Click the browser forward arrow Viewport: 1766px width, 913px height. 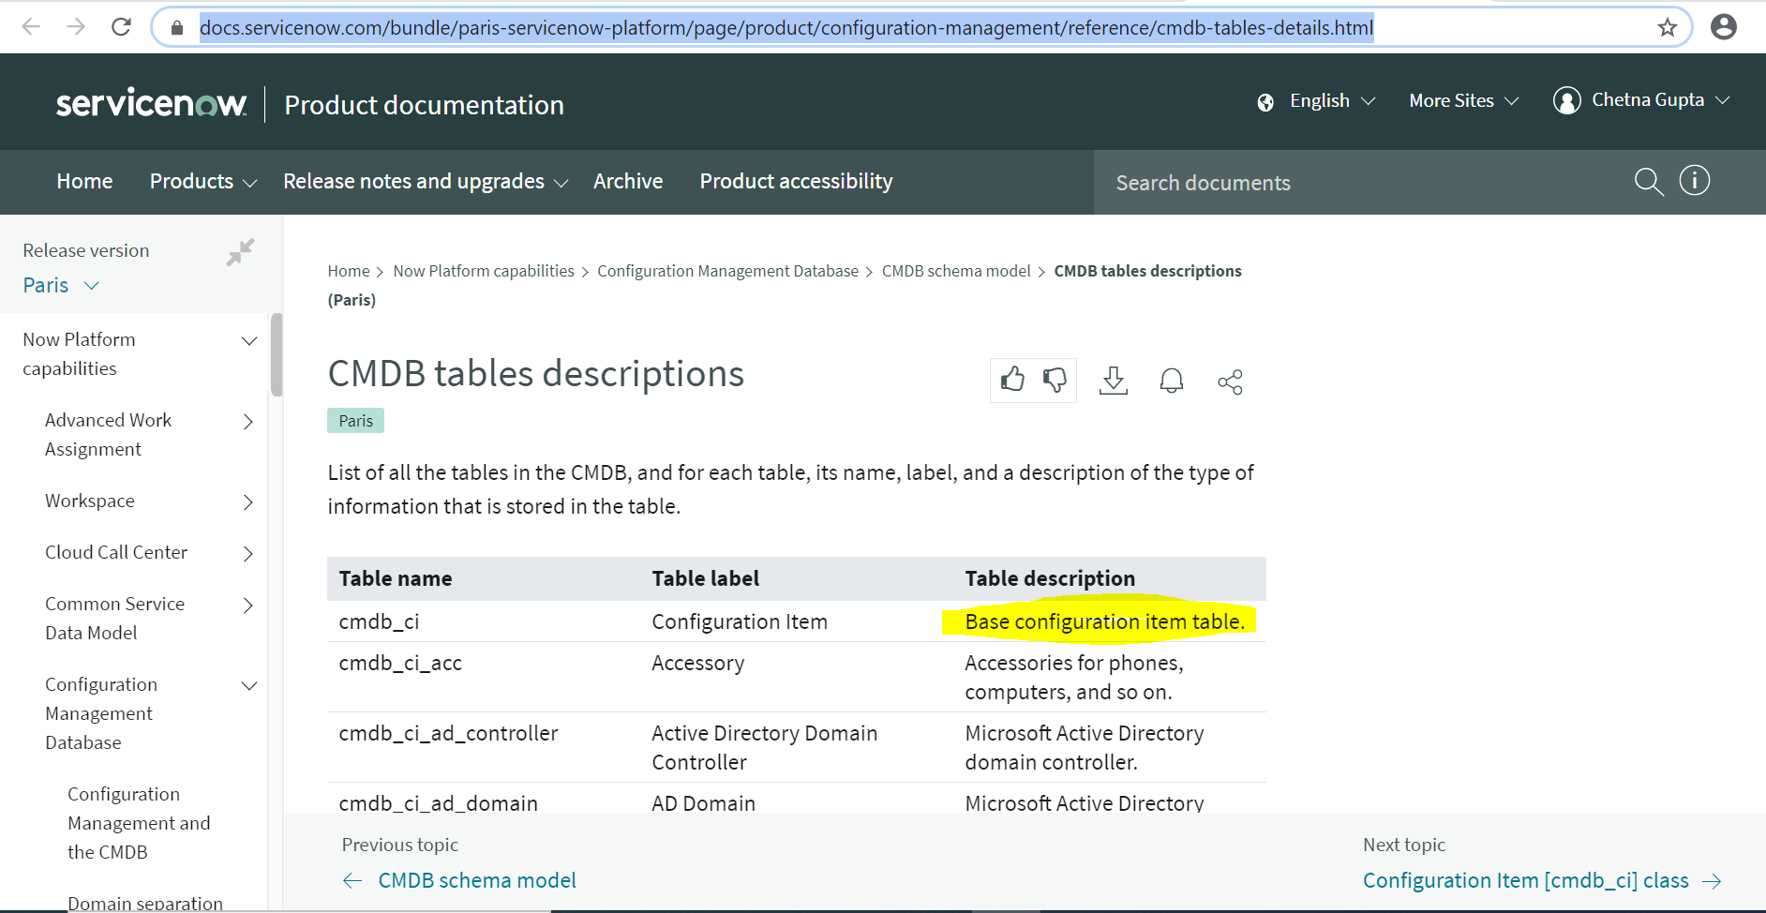(76, 27)
